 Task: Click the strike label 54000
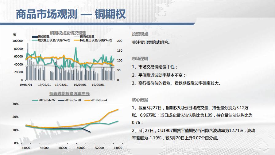click(x=118, y=148)
